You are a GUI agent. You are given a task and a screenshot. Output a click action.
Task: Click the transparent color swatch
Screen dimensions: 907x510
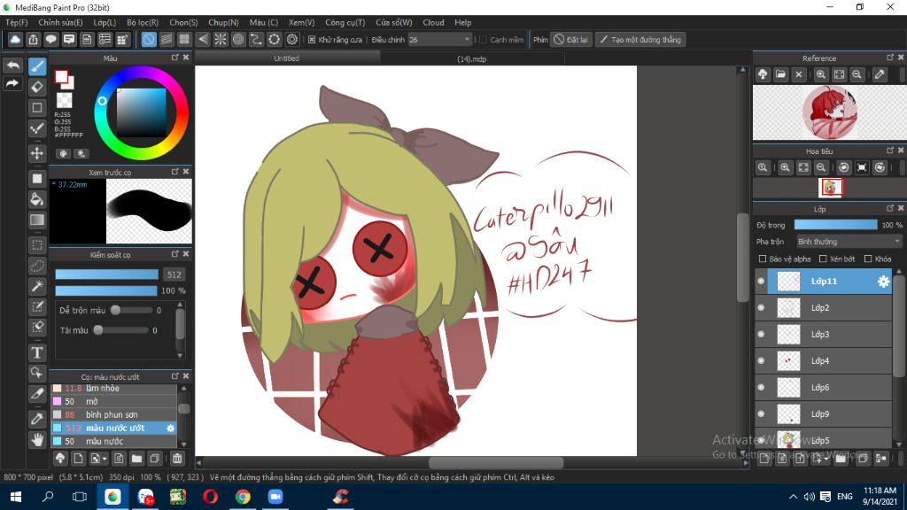coord(64,100)
